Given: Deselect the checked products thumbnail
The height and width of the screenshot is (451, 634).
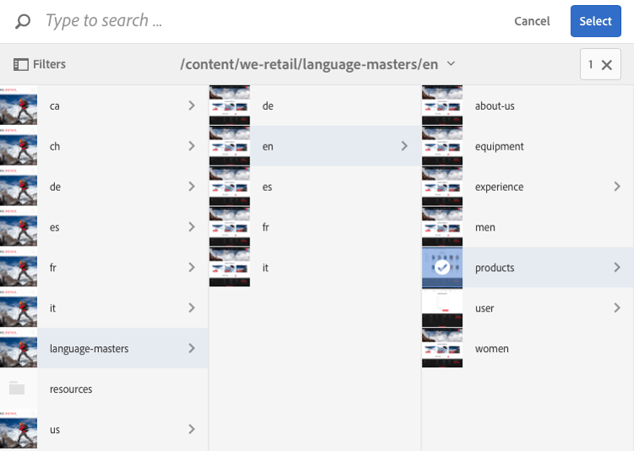Looking at the screenshot, I should tap(442, 268).
